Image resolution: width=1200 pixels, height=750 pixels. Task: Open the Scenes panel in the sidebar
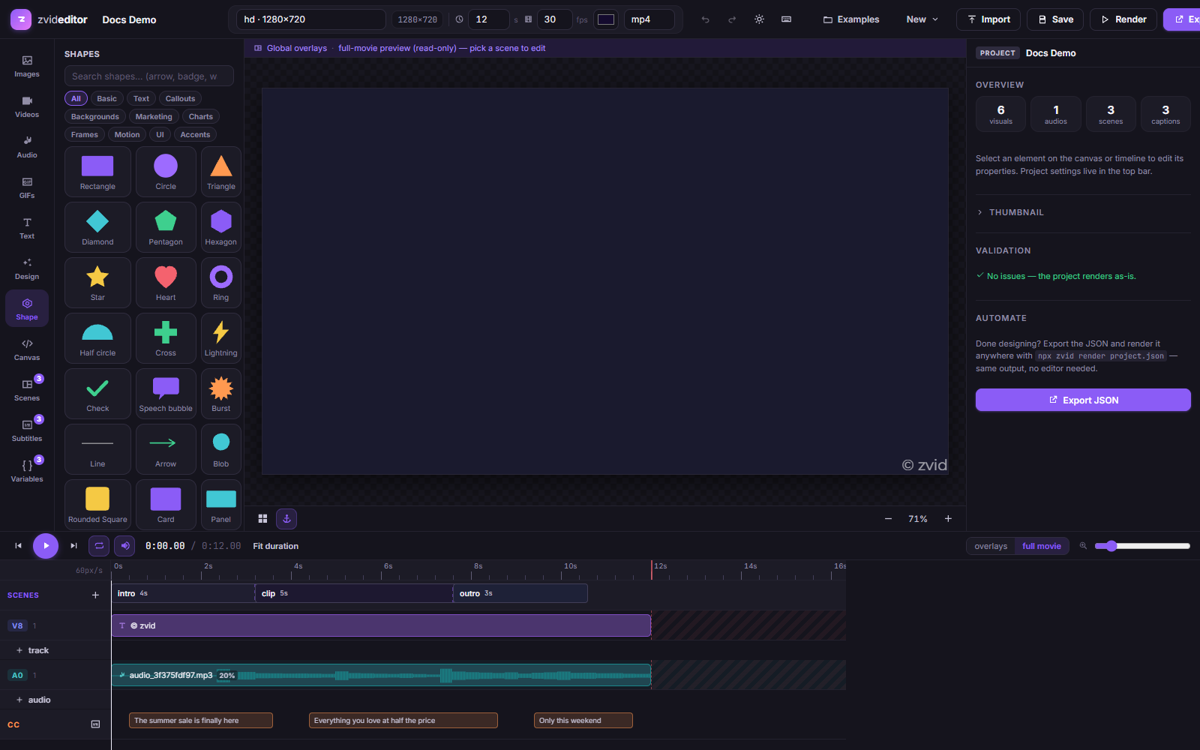click(x=27, y=390)
